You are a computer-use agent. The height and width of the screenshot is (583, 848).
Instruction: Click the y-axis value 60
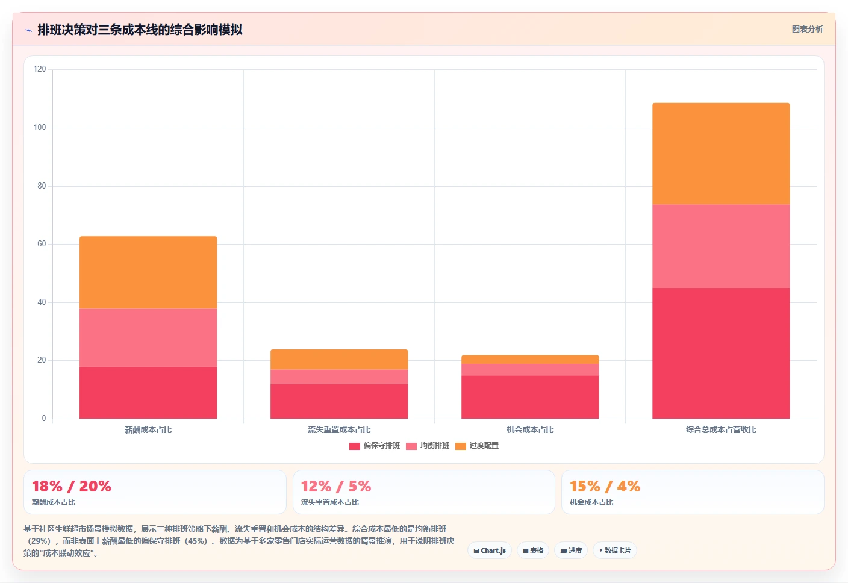[x=42, y=244]
